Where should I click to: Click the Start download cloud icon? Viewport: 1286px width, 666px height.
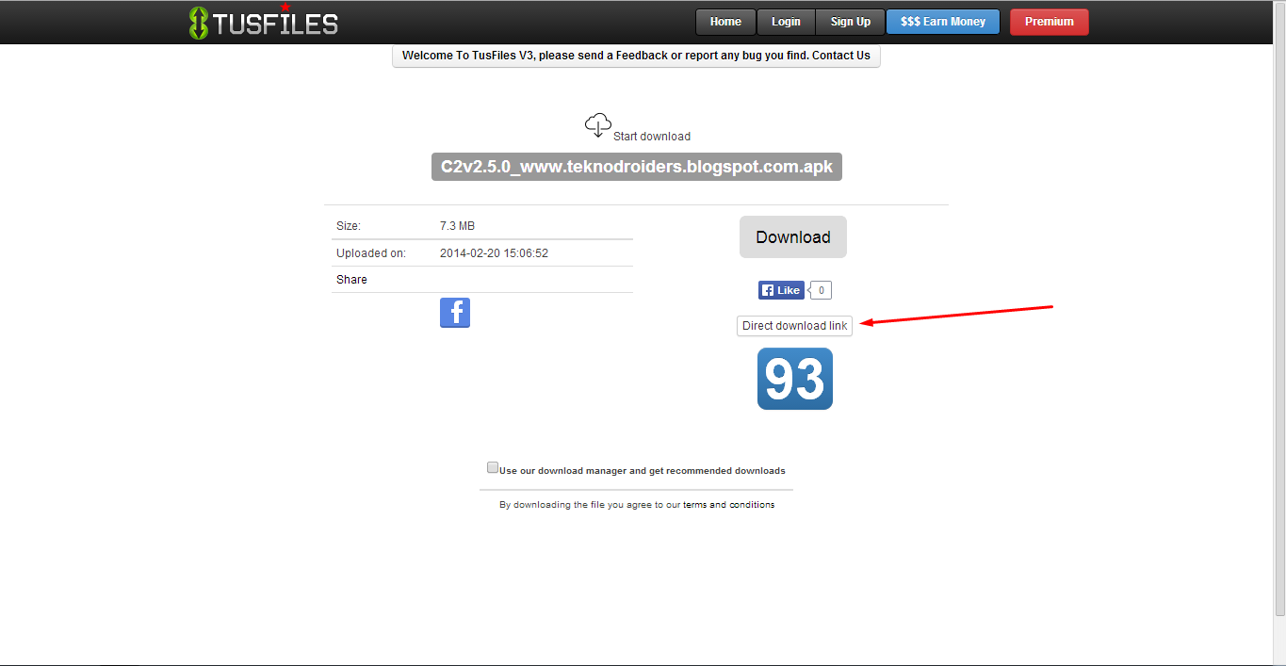[597, 122]
